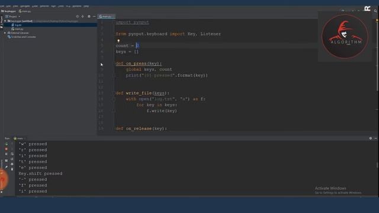
Task: Open Search Everywhere magnifier icon
Action: [375, 11]
